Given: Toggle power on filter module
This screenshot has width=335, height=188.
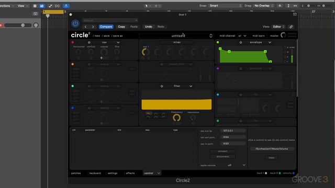Looking at the screenshot, I should (162, 86).
